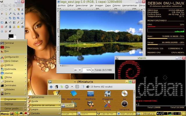
Task: Select the Color Picker eyedropper tool
Action: [10, 14]
